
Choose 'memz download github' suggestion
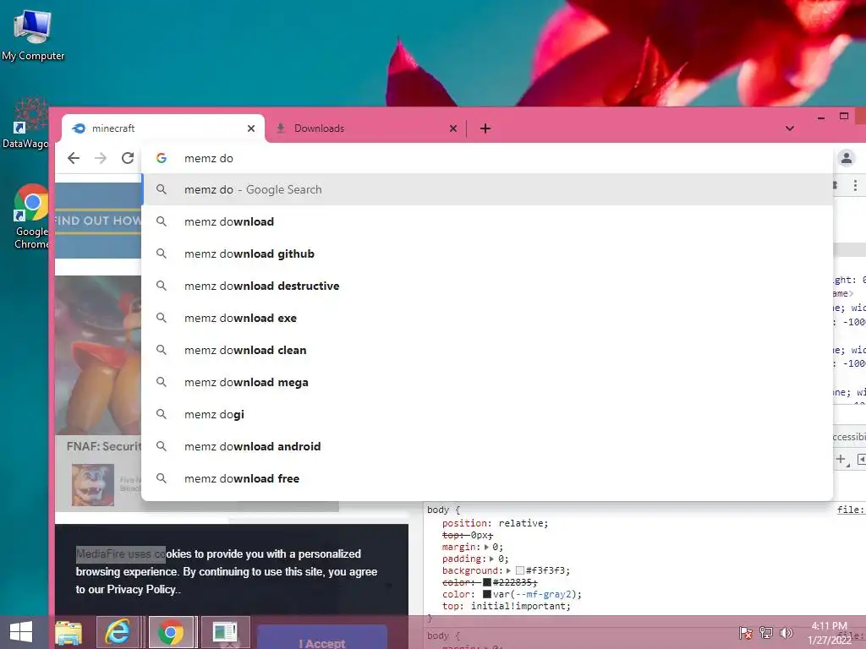(487, 254)
